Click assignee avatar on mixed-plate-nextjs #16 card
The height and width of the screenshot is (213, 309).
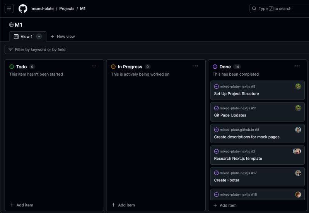click(298, 194)
